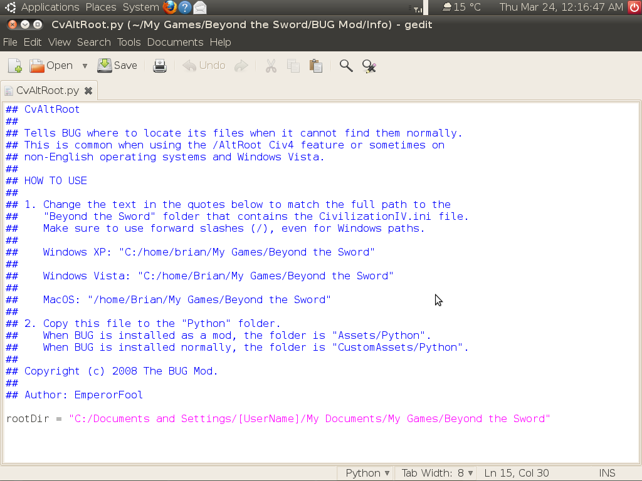This screenshot has width=642, height=481.
Task: Click the Redo arrow icon
Action: tap(241, 66)
